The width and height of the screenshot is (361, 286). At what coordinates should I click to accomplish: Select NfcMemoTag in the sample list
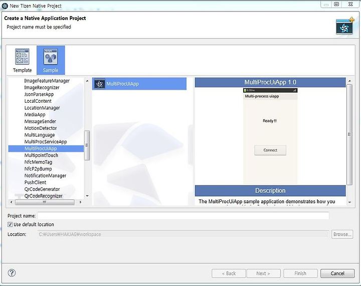click(x=38, y=162)
